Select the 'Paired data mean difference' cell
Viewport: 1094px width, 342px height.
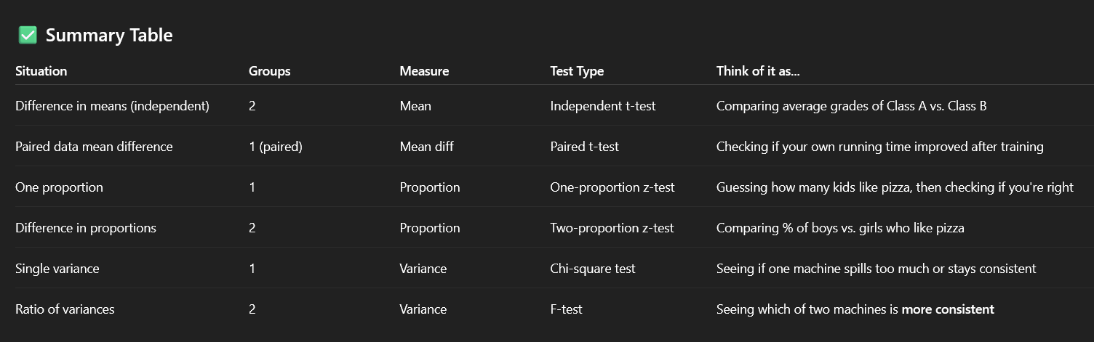pyautogui.click(x=94, y=147)
